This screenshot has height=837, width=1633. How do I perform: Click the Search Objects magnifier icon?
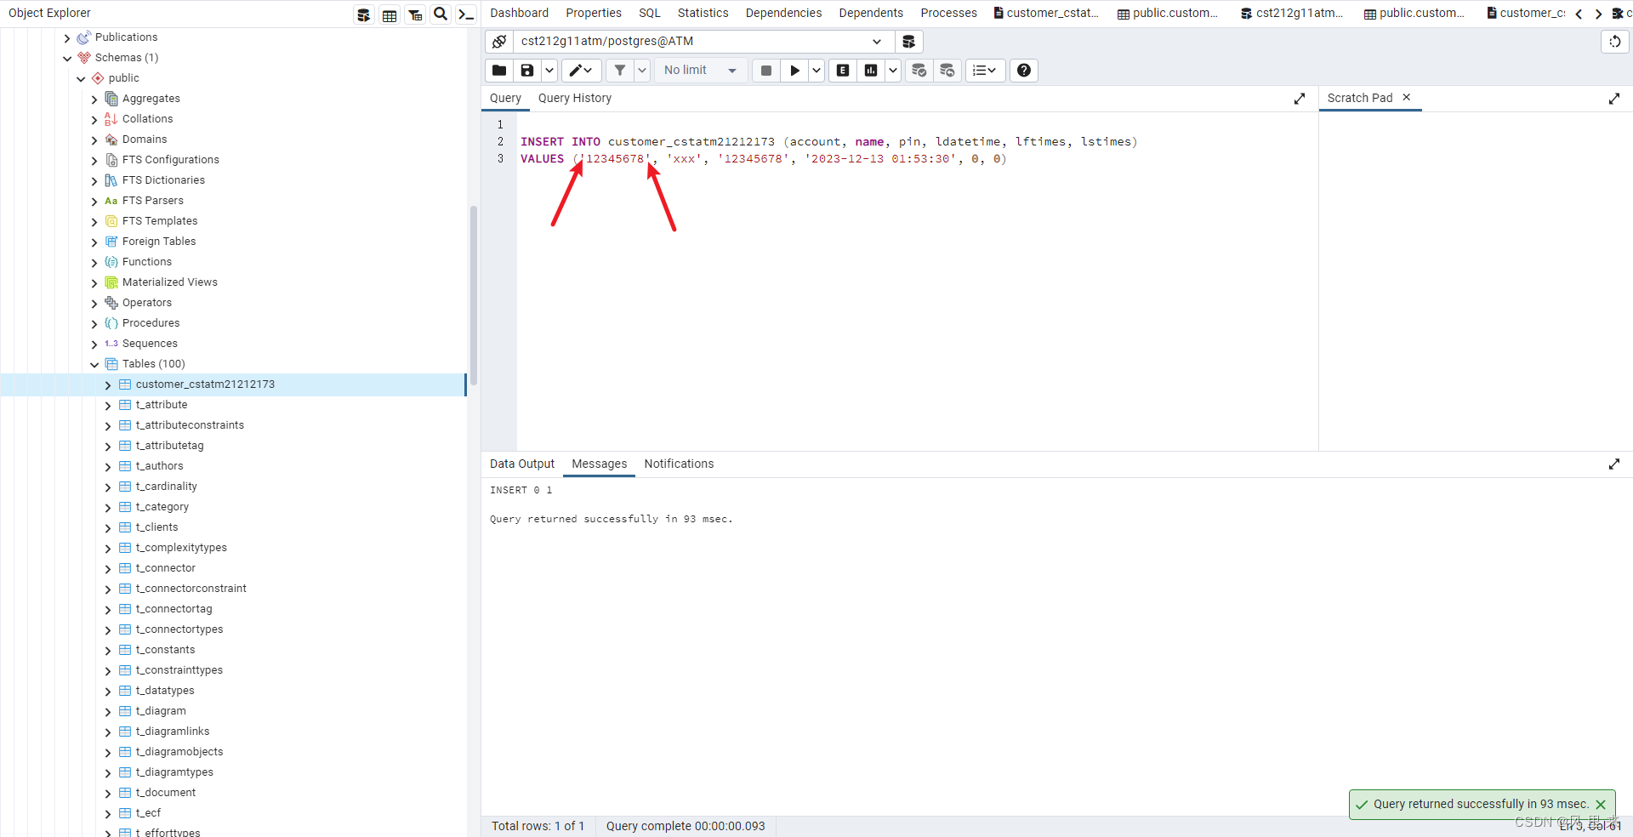[440, 14]
